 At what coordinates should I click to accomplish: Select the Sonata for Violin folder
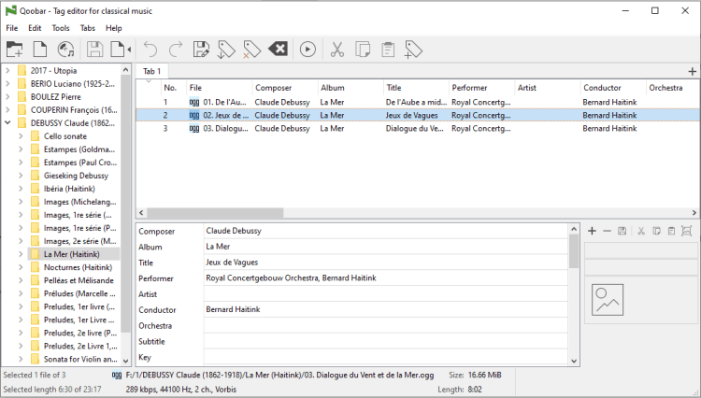point(80,359)
